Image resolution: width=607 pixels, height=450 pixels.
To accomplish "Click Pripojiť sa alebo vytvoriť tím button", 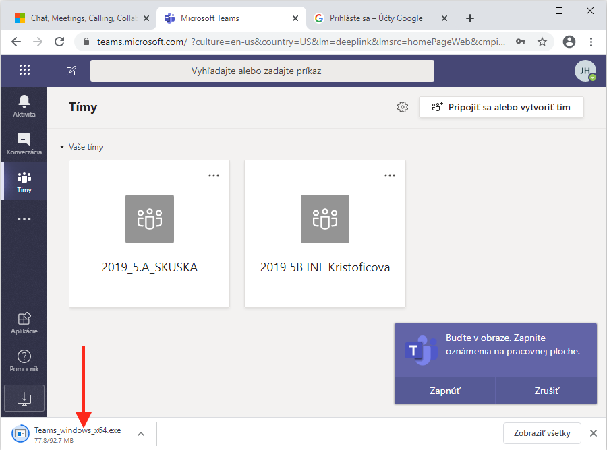I will click(501, 107).
